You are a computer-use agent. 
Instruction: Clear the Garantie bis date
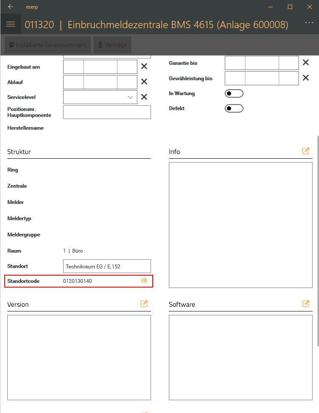(x=306, y=63)
